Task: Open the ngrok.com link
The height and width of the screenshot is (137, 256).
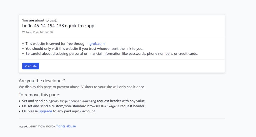Action: [96, 44]
